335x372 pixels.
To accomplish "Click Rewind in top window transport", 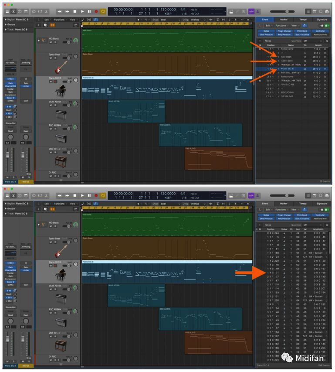I will point(60,11).
